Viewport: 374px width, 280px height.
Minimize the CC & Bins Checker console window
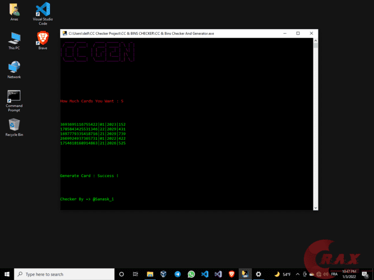coord(285,34)
